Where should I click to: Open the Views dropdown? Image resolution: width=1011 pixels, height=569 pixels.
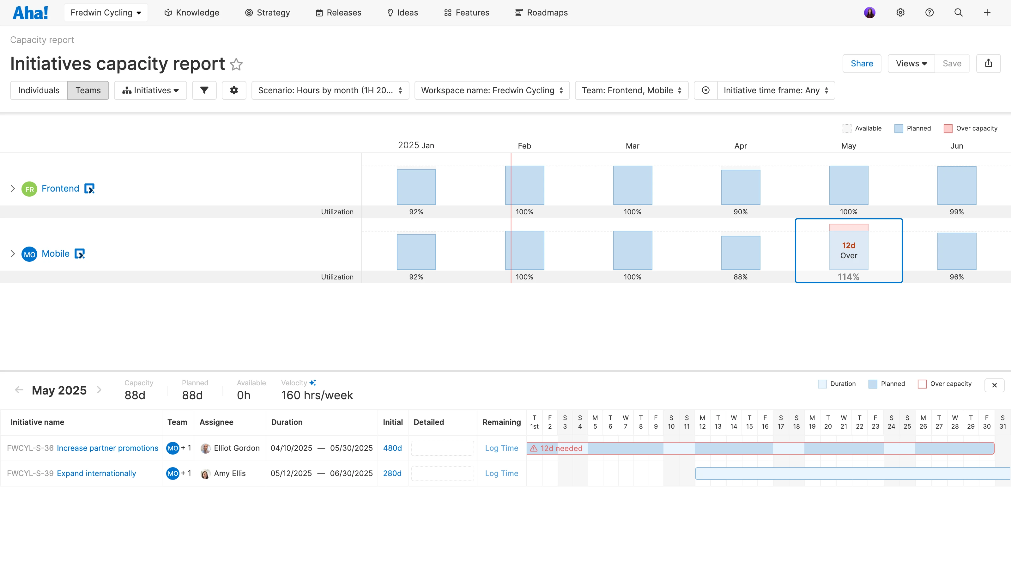point(911,63)
